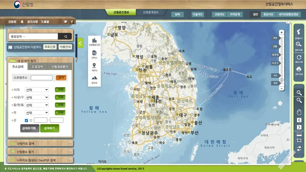Click 홈 home menu item
Image resolution: width=306 pixels, height=172 pixels.
point(22,22)
